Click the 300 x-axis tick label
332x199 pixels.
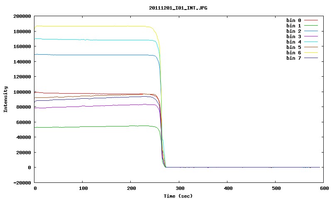click(x=180, y=188)
